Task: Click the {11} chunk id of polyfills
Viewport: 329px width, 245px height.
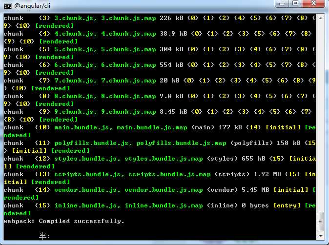Action: 42,143
